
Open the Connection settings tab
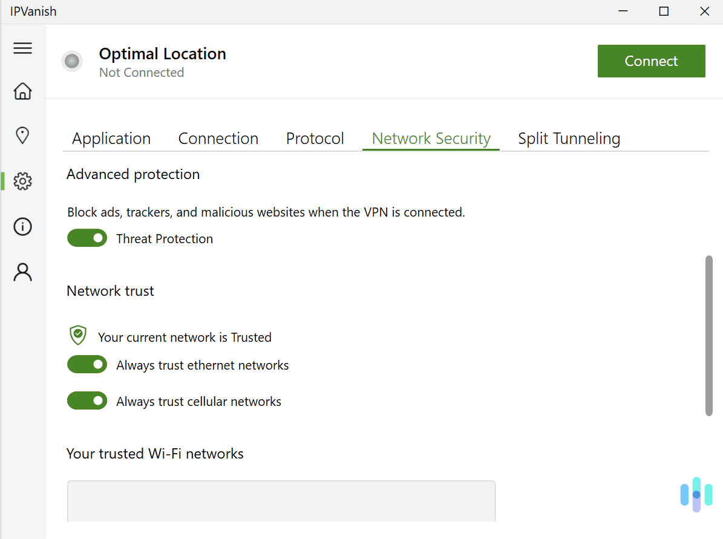(x=218, y=138)
